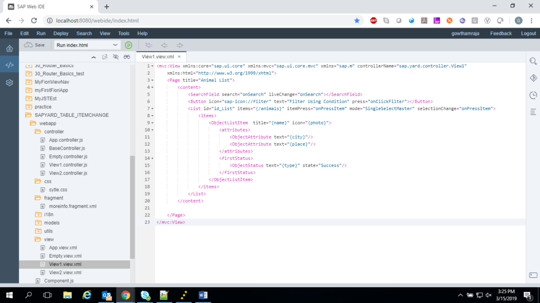This screenshot has height=303, width=540.
Task: Collapse the SAPYARD_TABLE_ITEMCHANGE folder
Action: 29,115
